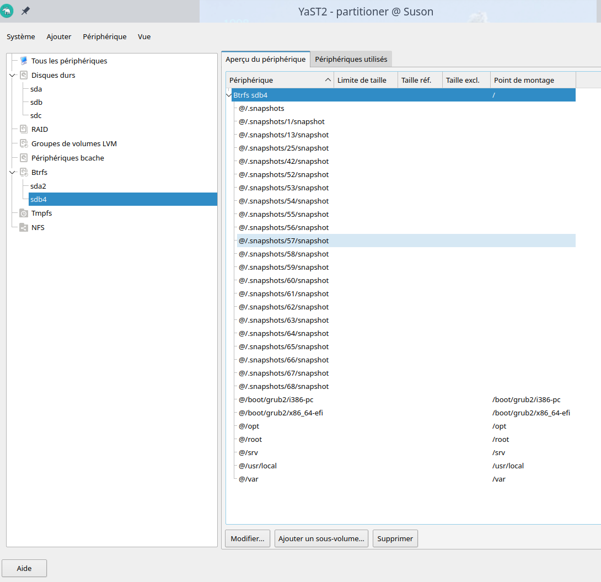Select Tmpfs label in tree
The height and width of the screenshot is (582, 601).
coord(41,213)
